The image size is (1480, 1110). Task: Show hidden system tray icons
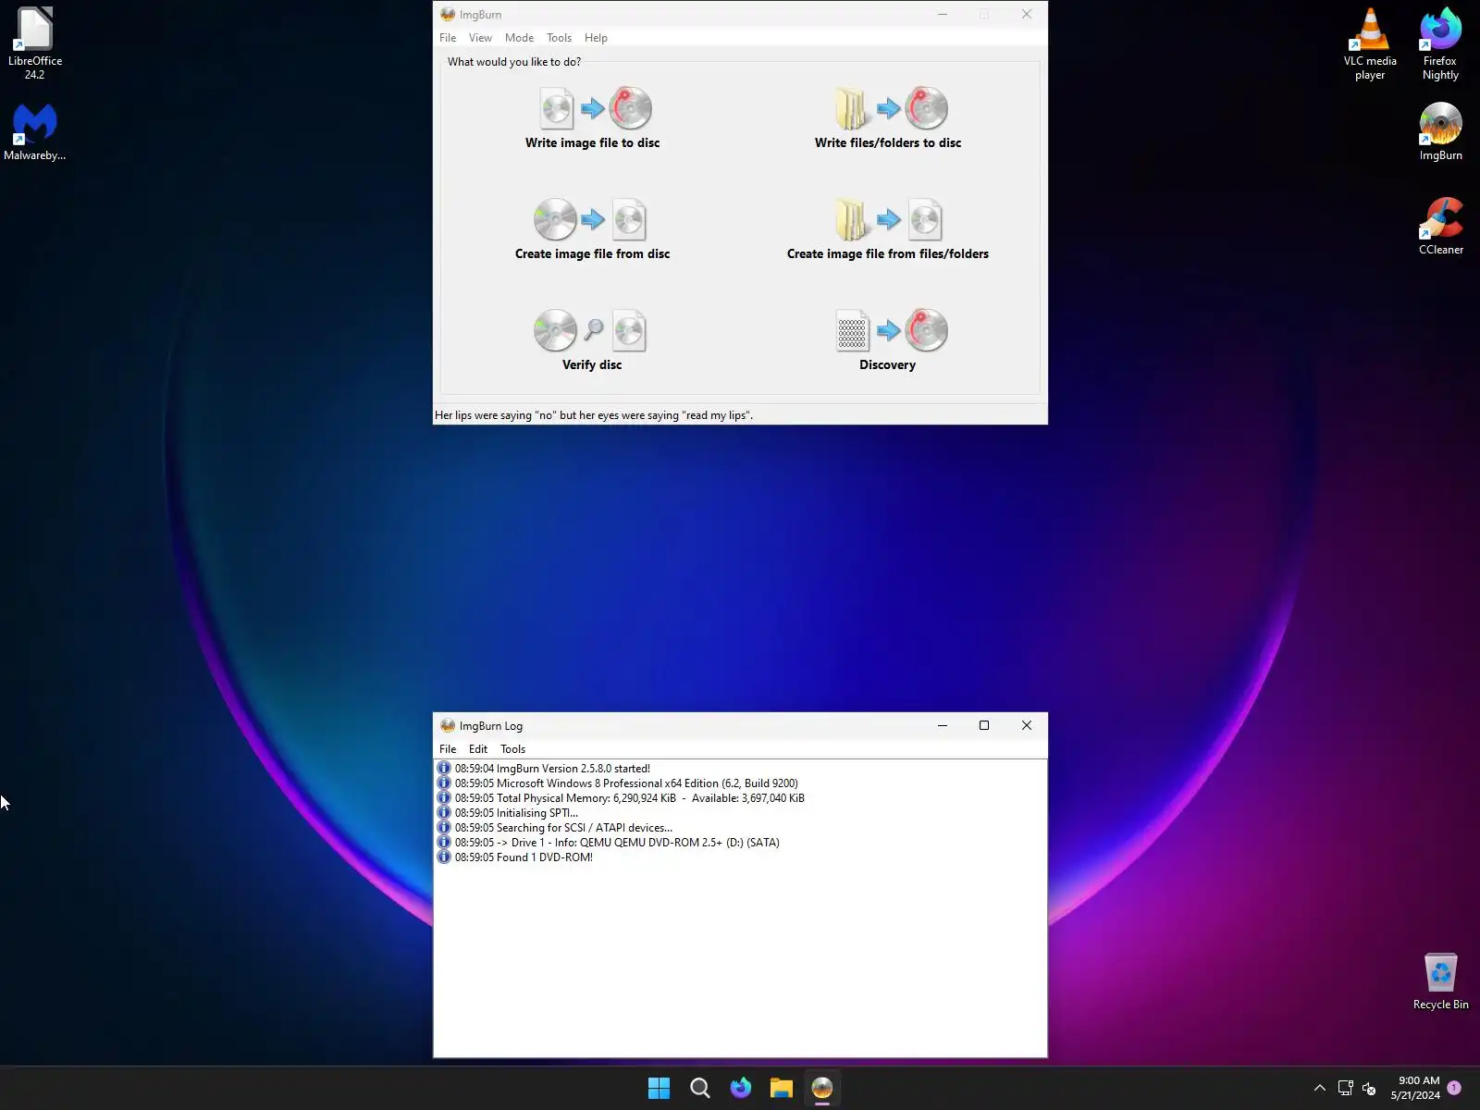click(x=1320, y=1089)
